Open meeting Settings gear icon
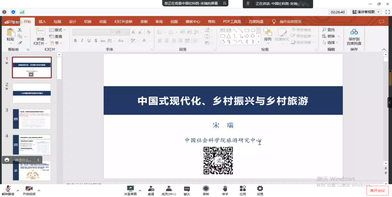392x197 pixels. point(260,189)
